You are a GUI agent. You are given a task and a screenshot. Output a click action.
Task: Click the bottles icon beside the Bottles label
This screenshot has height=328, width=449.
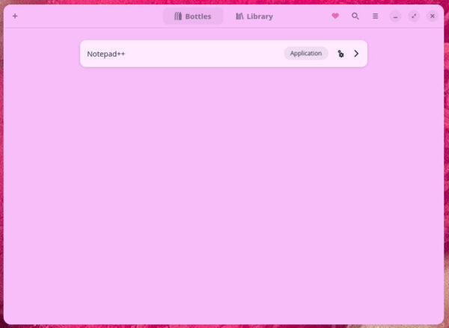click(x=178, y=16)
